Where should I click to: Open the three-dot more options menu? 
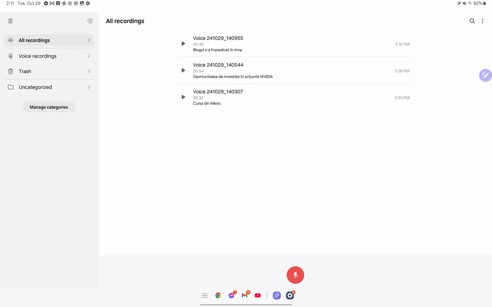click(482, 21)
